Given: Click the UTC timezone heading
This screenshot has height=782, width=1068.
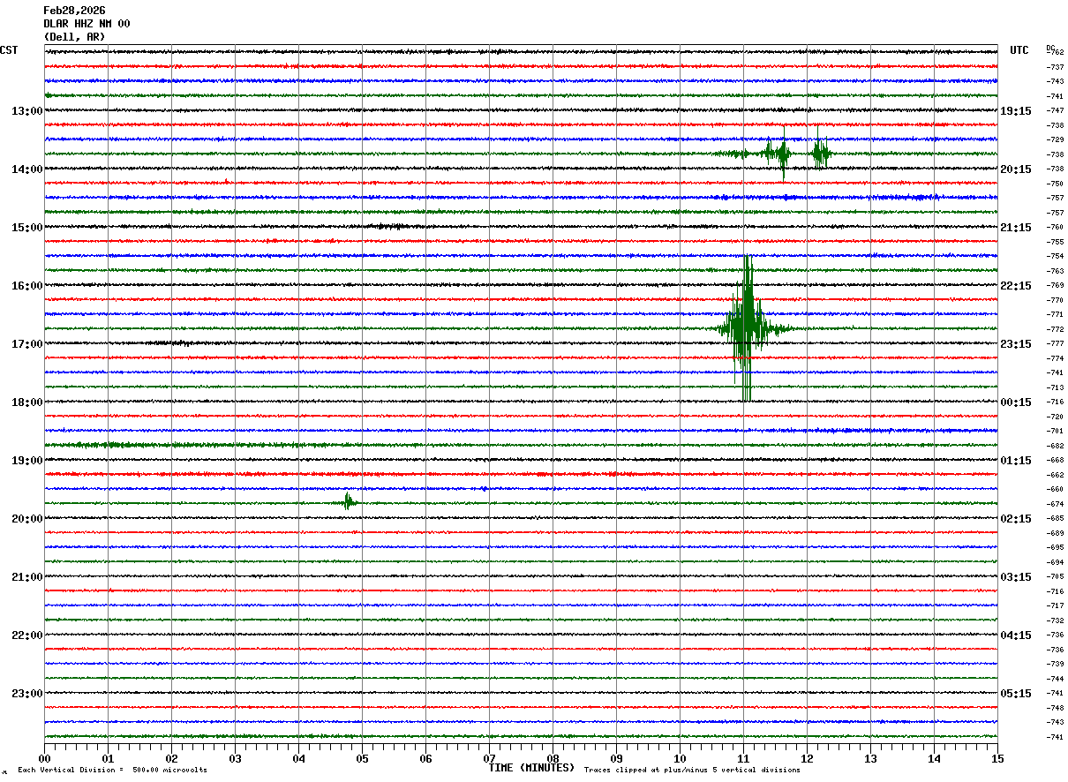Looking at the screenshot, I should [1019, 50].
